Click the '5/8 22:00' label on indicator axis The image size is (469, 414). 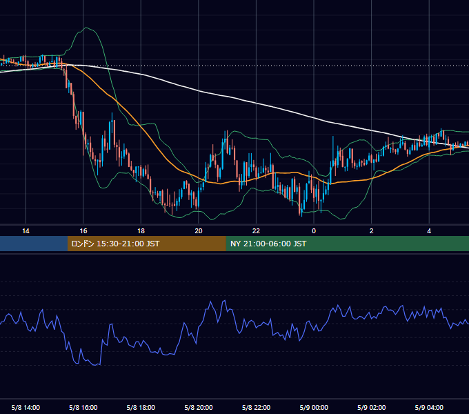(x=256, y=407)
